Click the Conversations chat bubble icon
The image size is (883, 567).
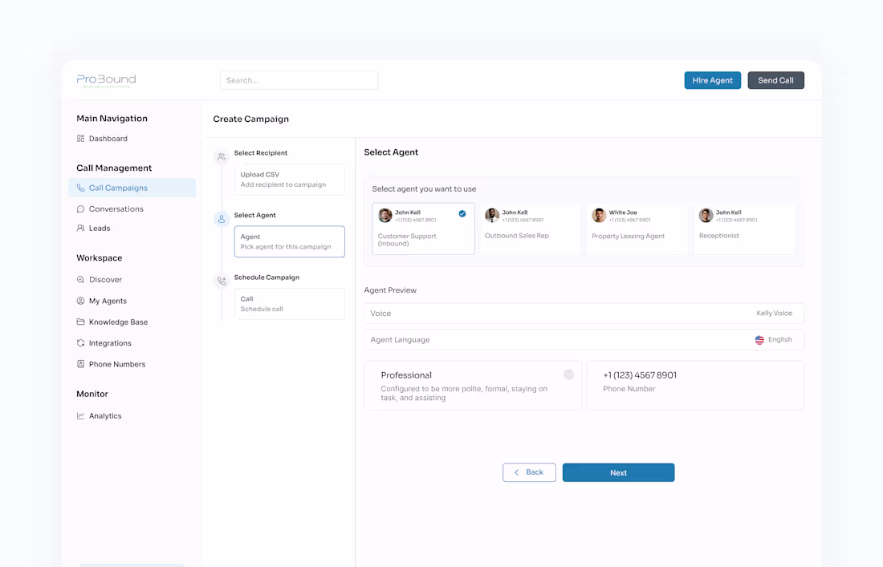click(x=80, y=209)
